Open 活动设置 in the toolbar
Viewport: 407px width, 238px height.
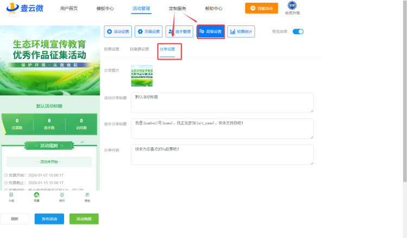click(117, 32)
